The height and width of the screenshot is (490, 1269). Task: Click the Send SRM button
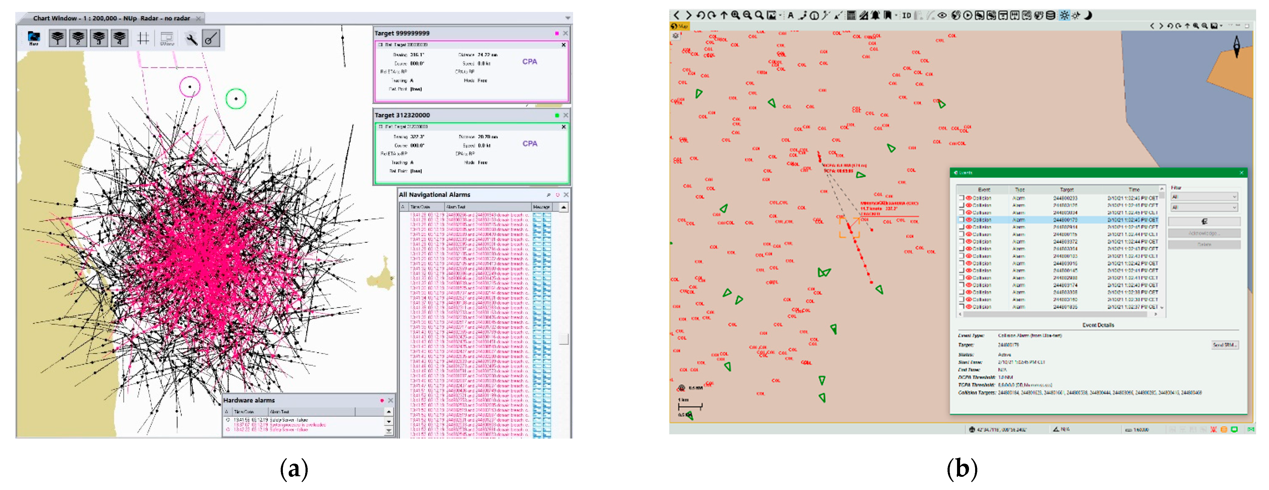click(x=1225, y=345)
